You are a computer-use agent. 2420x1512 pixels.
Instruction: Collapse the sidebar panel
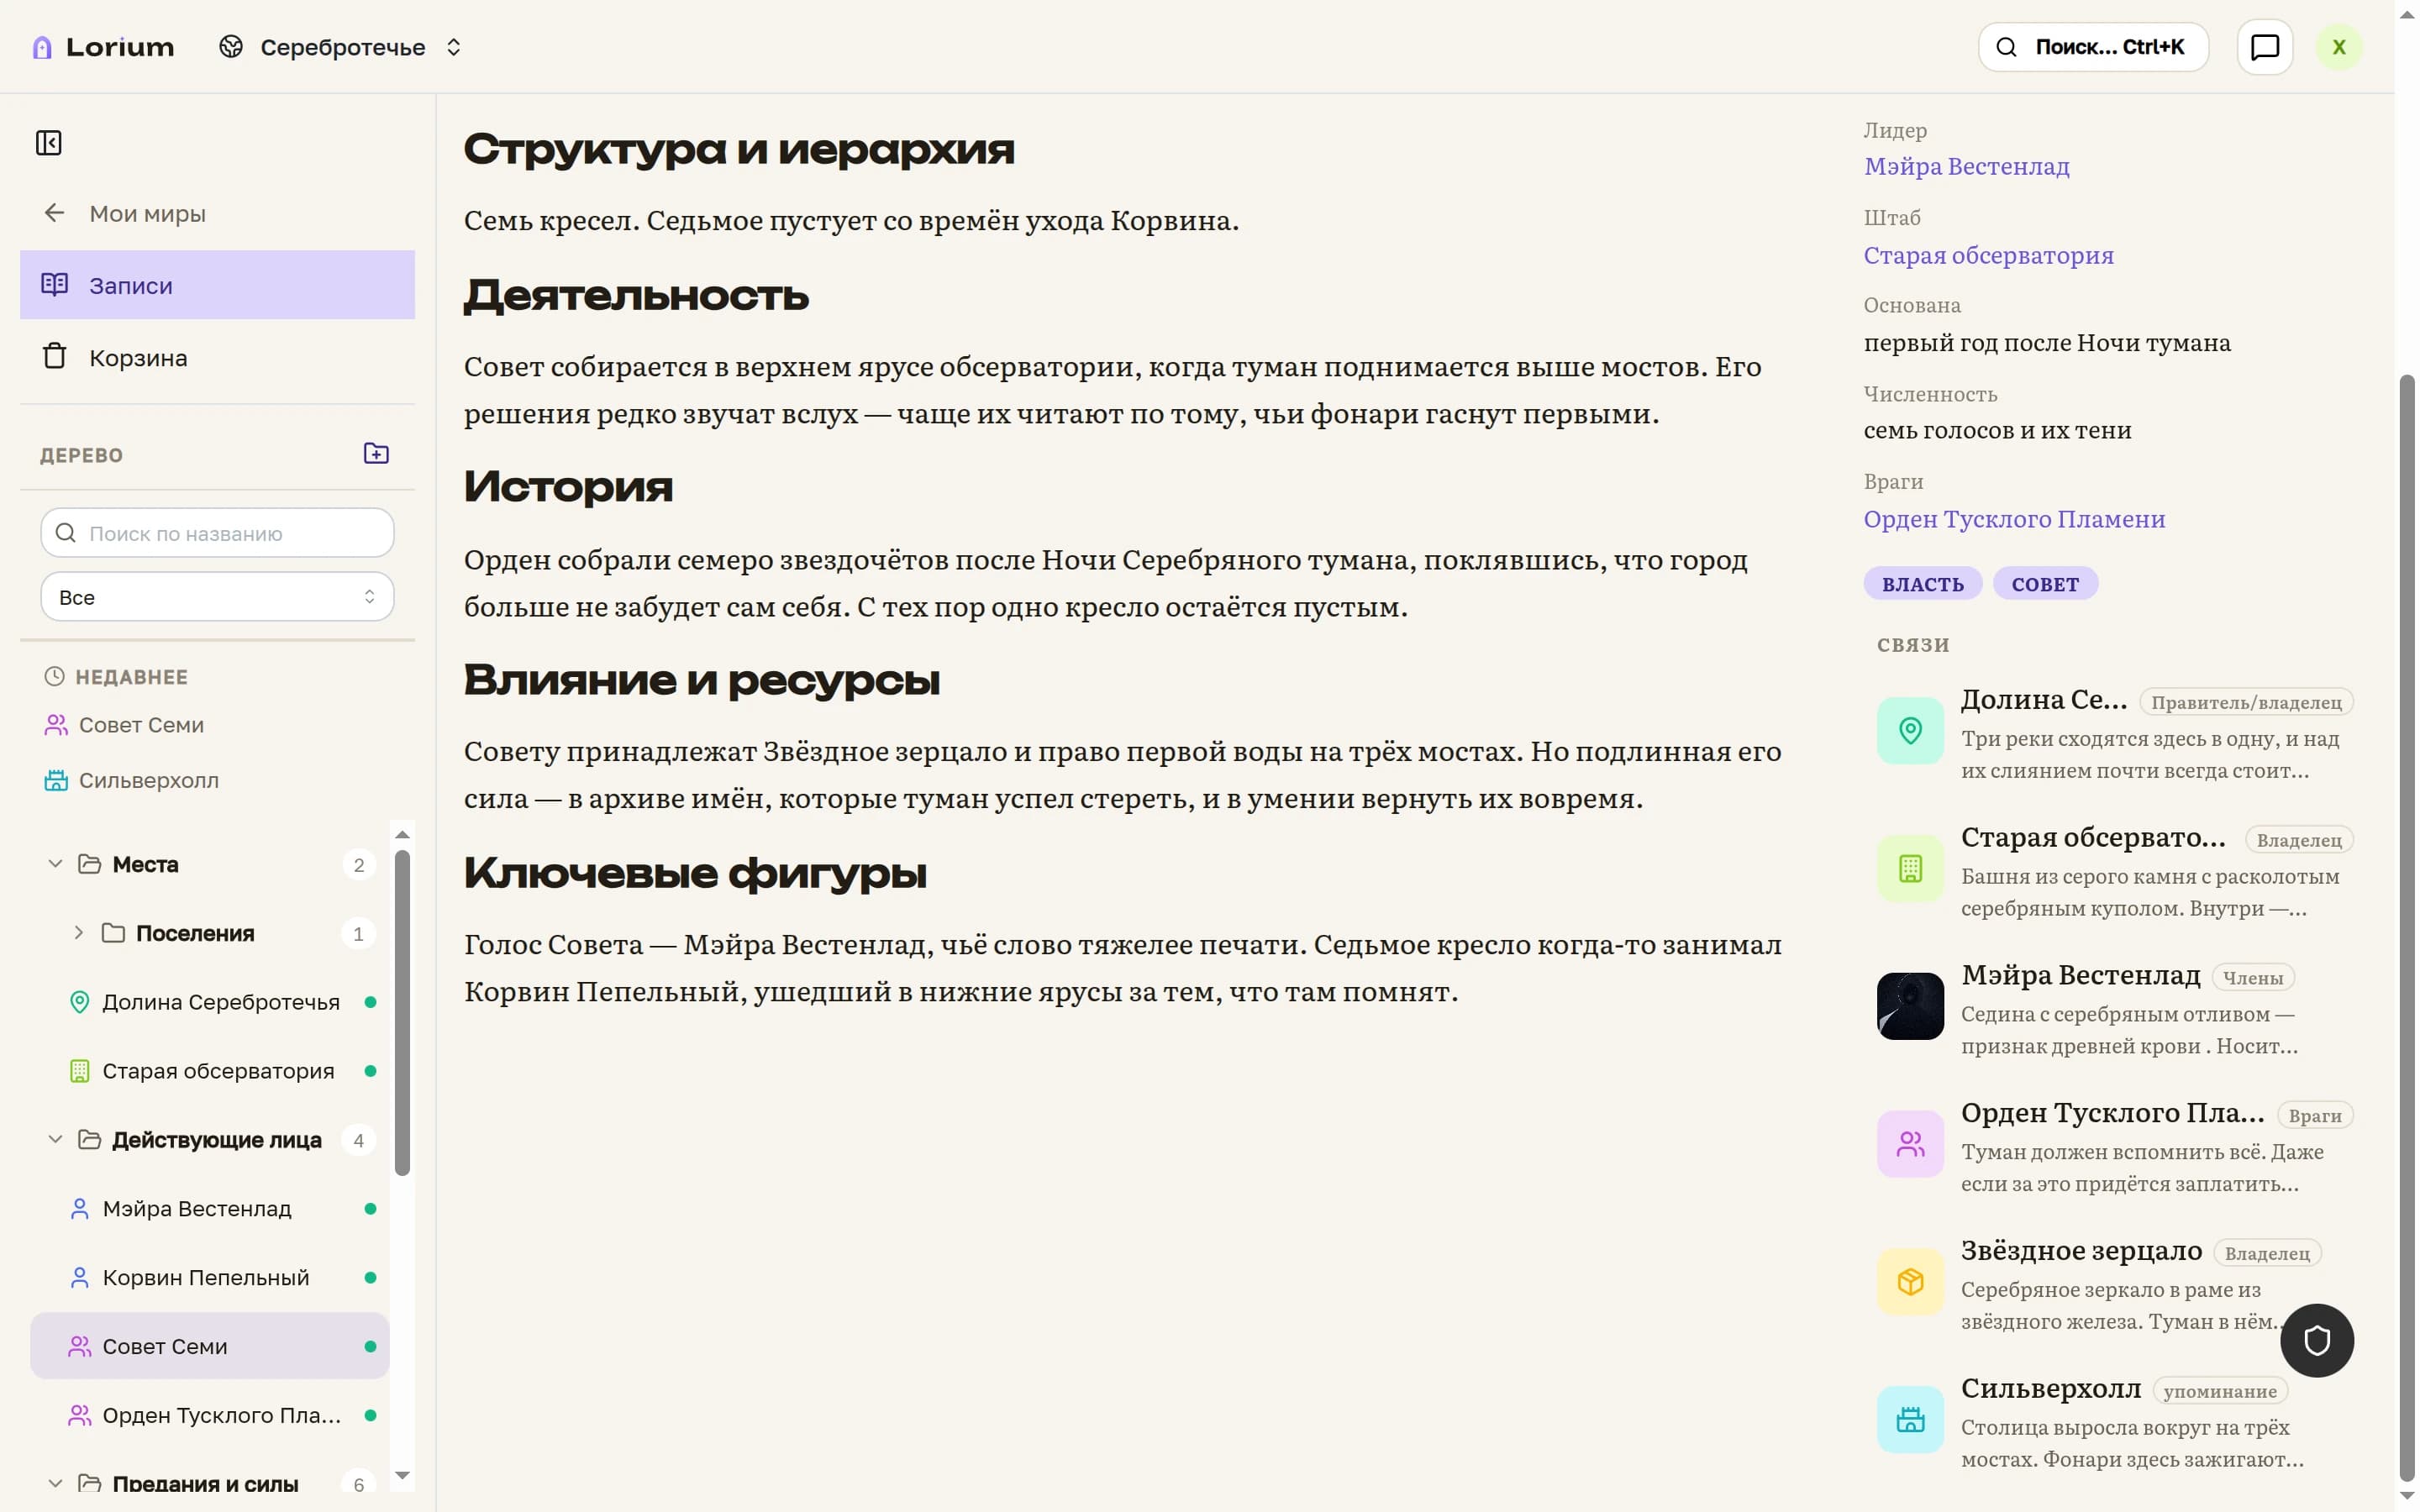point(49,143)
